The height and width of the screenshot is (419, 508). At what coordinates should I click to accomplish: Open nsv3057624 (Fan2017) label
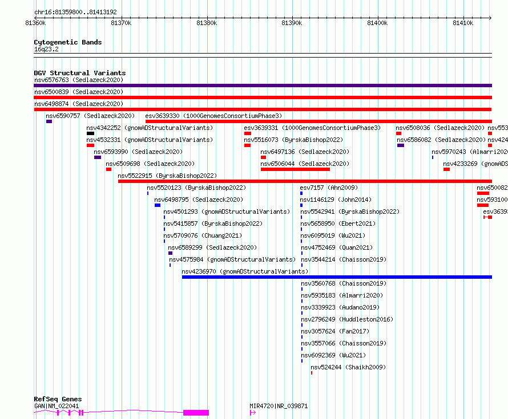[335, 331]
